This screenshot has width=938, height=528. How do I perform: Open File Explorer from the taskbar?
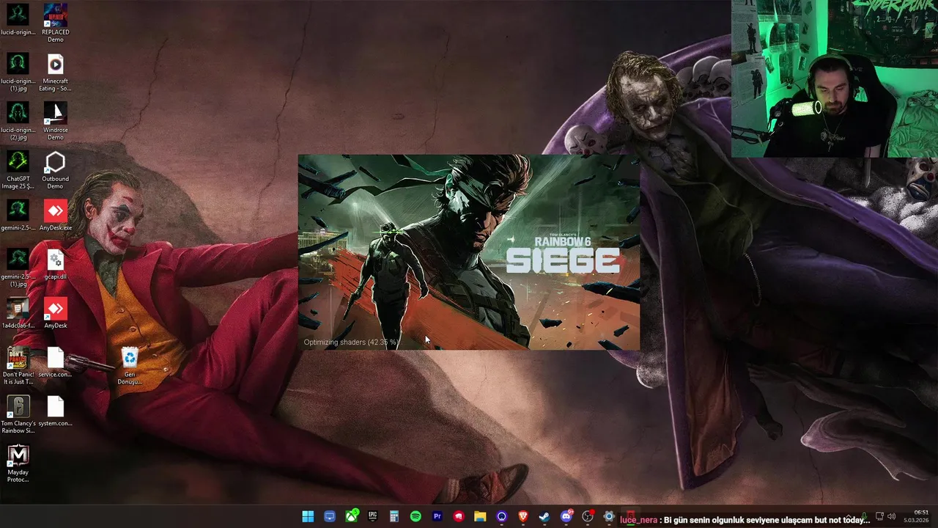point(480,516)
